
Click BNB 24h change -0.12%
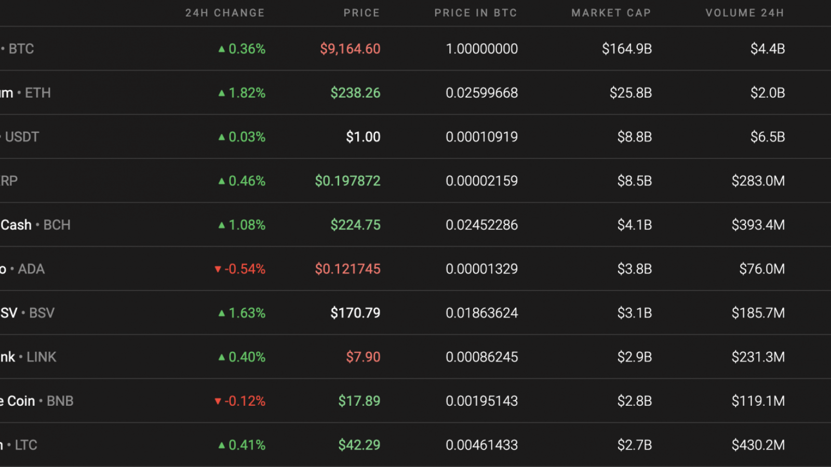(240, 401)
